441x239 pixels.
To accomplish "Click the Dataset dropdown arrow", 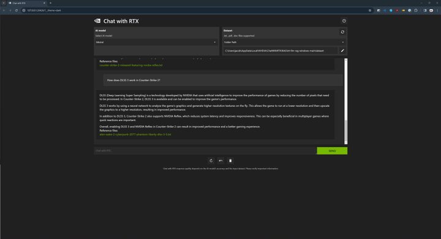I will (x=342, y=42).
